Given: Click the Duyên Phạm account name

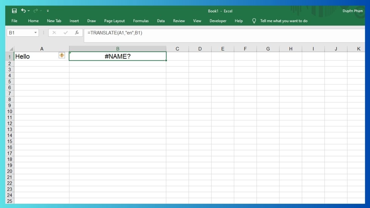Looking at the screenshot, I should [353, 11].
